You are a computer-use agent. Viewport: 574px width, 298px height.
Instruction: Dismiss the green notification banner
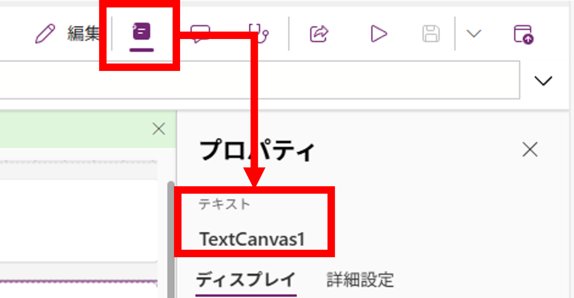(x=159, y=129)
